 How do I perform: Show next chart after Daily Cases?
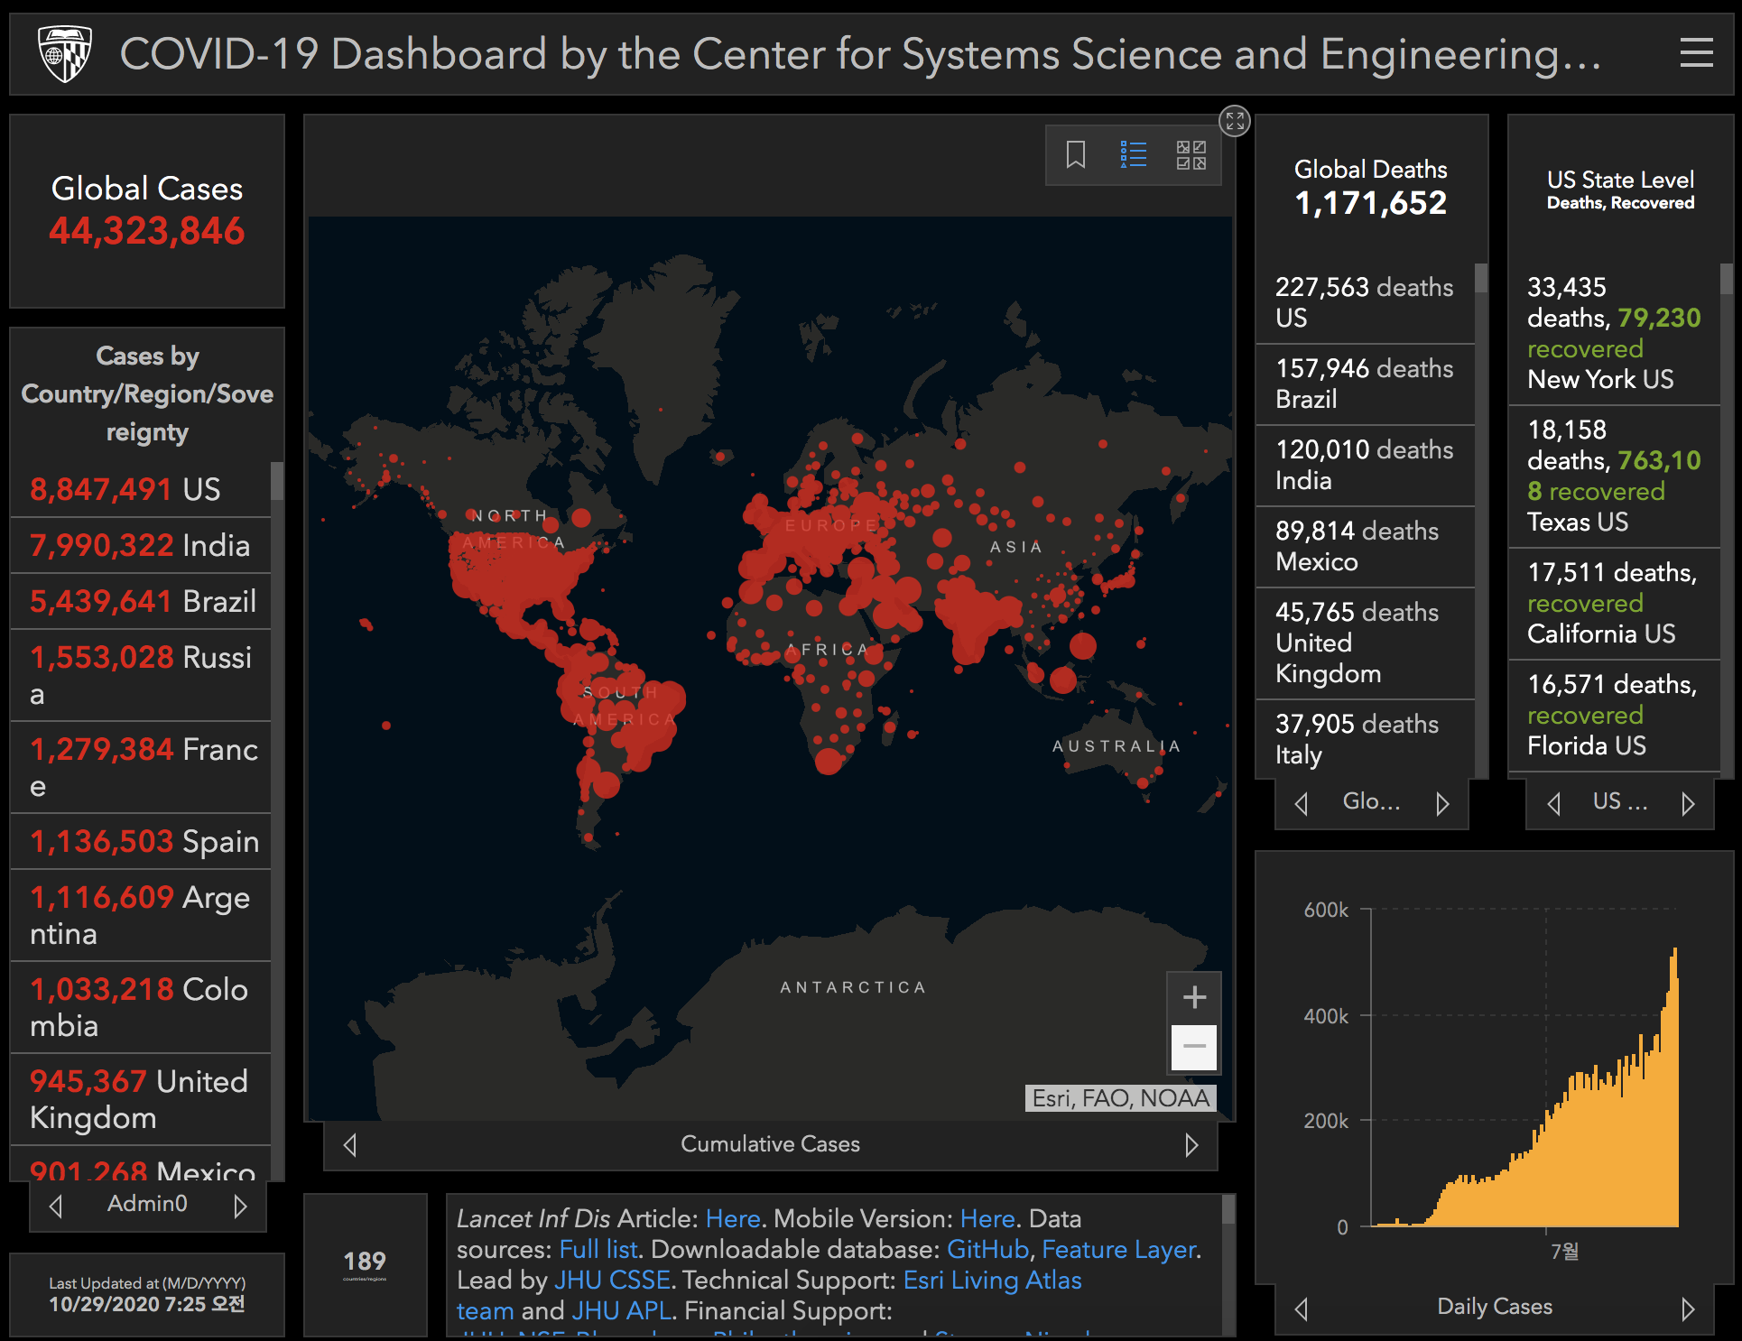coord(1687,1309)
